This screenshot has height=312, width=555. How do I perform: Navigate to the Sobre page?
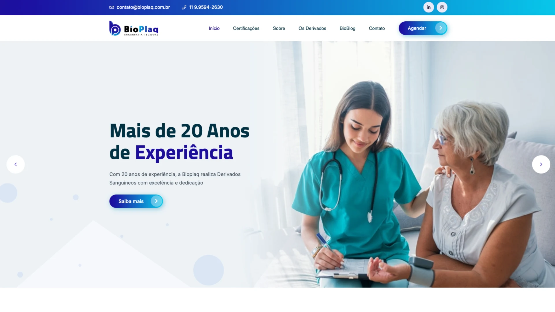point(279,28)
